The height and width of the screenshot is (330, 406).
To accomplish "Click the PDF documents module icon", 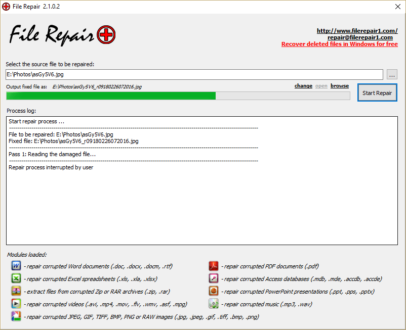I will 214,266.
